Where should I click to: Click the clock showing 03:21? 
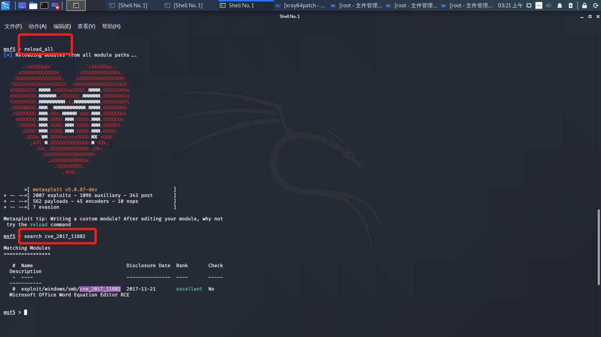pyautogui.click(x=510, y=5)
